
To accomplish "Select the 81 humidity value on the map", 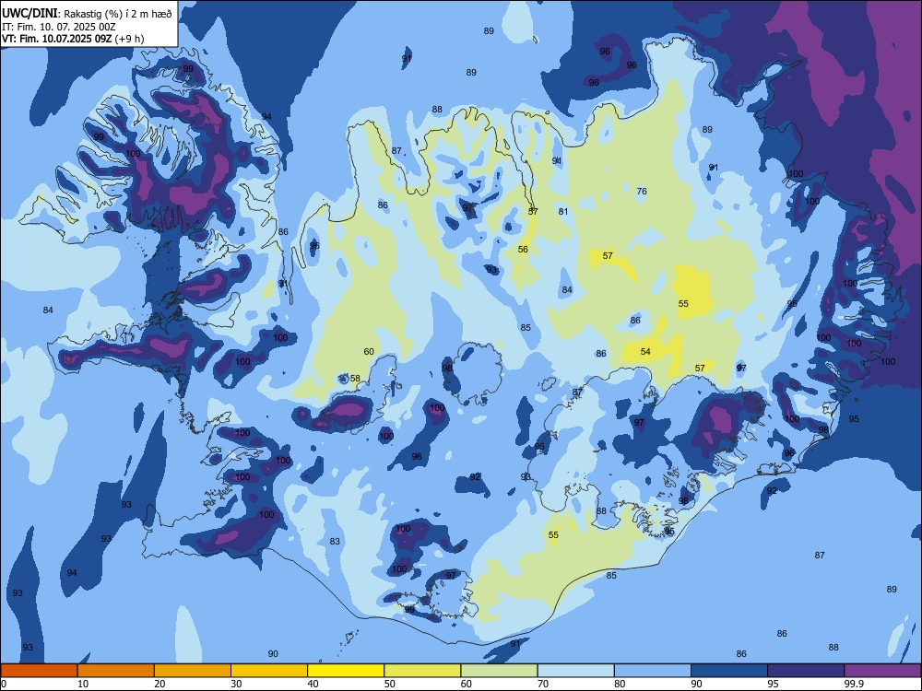I will pos(563,212).
